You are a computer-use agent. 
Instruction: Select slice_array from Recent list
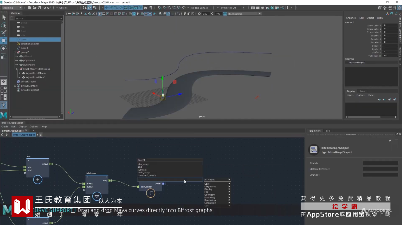[143, 164]
